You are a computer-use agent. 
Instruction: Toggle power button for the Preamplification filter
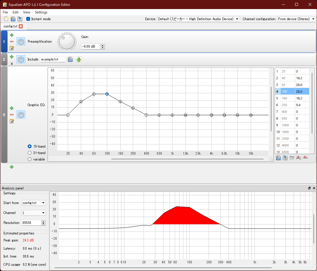coord(21,42)
